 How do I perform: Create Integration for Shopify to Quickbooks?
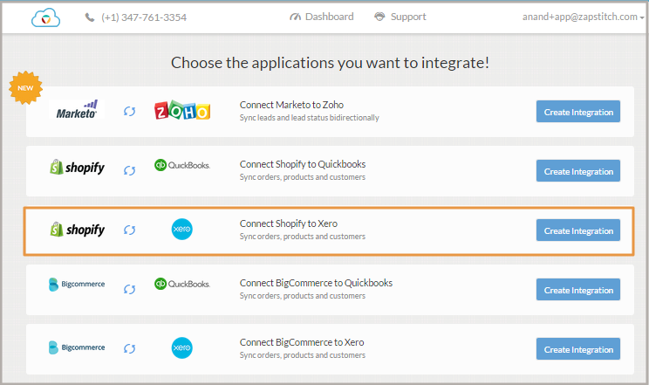[x=578, y=171]
